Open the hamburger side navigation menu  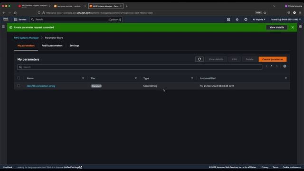tap(3, 27)
